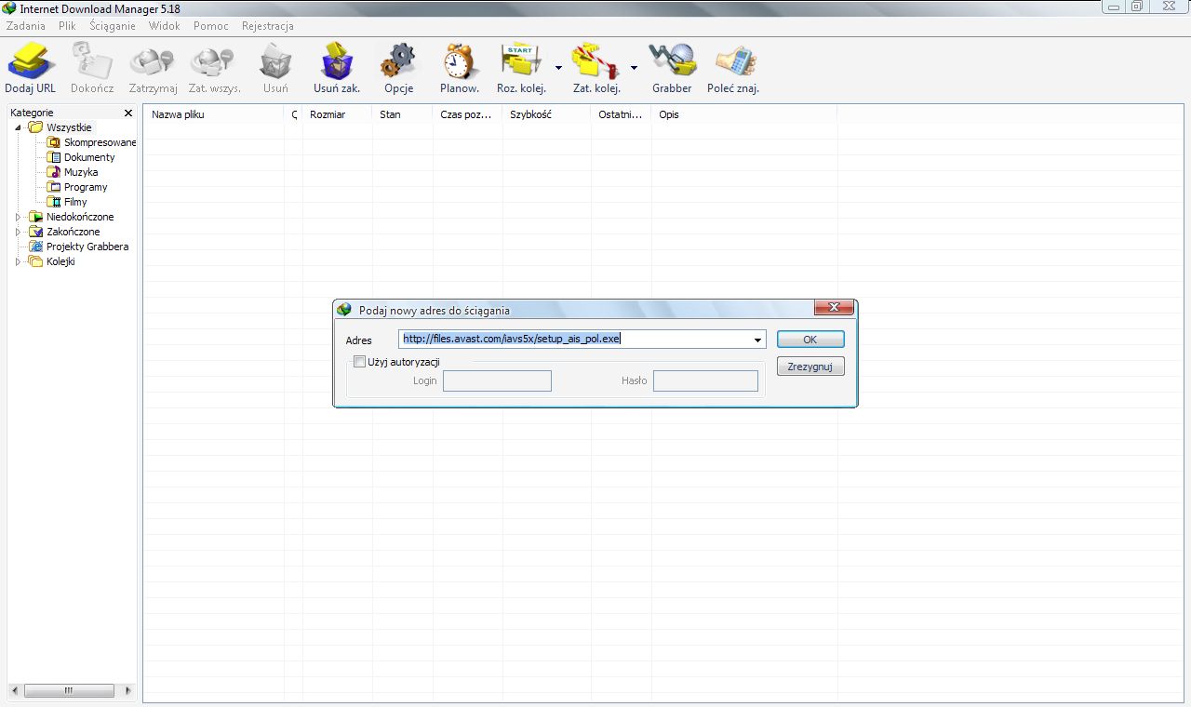Open the Grabber tool icon

(672, 61)
